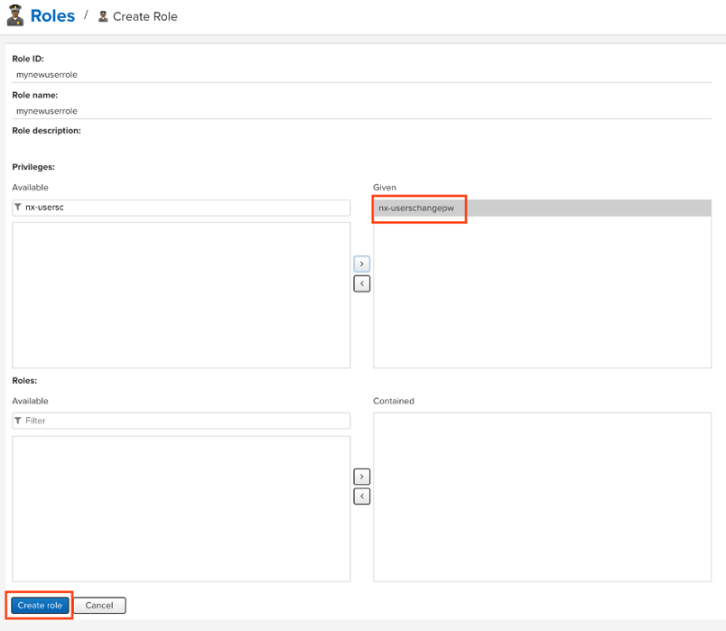Open the Roles breadcrumb heading
Image resolution: width=726 pixels, height=631 pixels.
(x=52, y=16)
